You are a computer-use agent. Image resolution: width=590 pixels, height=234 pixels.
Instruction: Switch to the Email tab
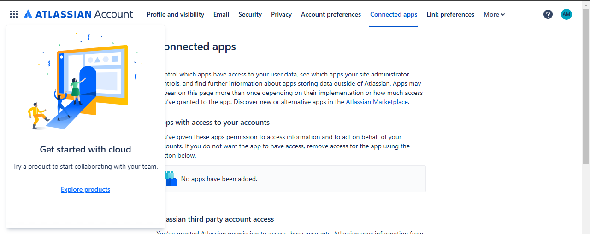coord(221,14)
